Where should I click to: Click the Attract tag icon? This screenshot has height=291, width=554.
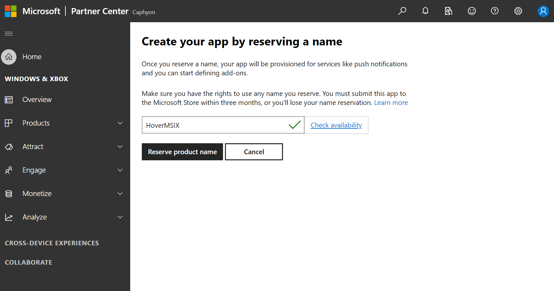9,147
